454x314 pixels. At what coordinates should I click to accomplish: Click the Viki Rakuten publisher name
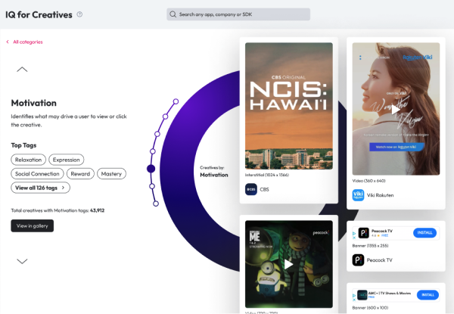tap(380, 195)
